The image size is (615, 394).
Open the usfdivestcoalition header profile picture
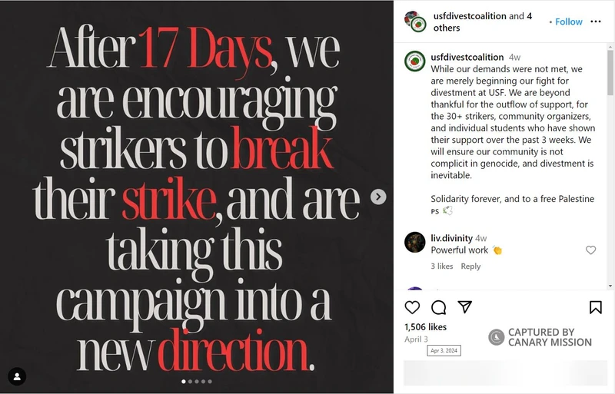416,22
